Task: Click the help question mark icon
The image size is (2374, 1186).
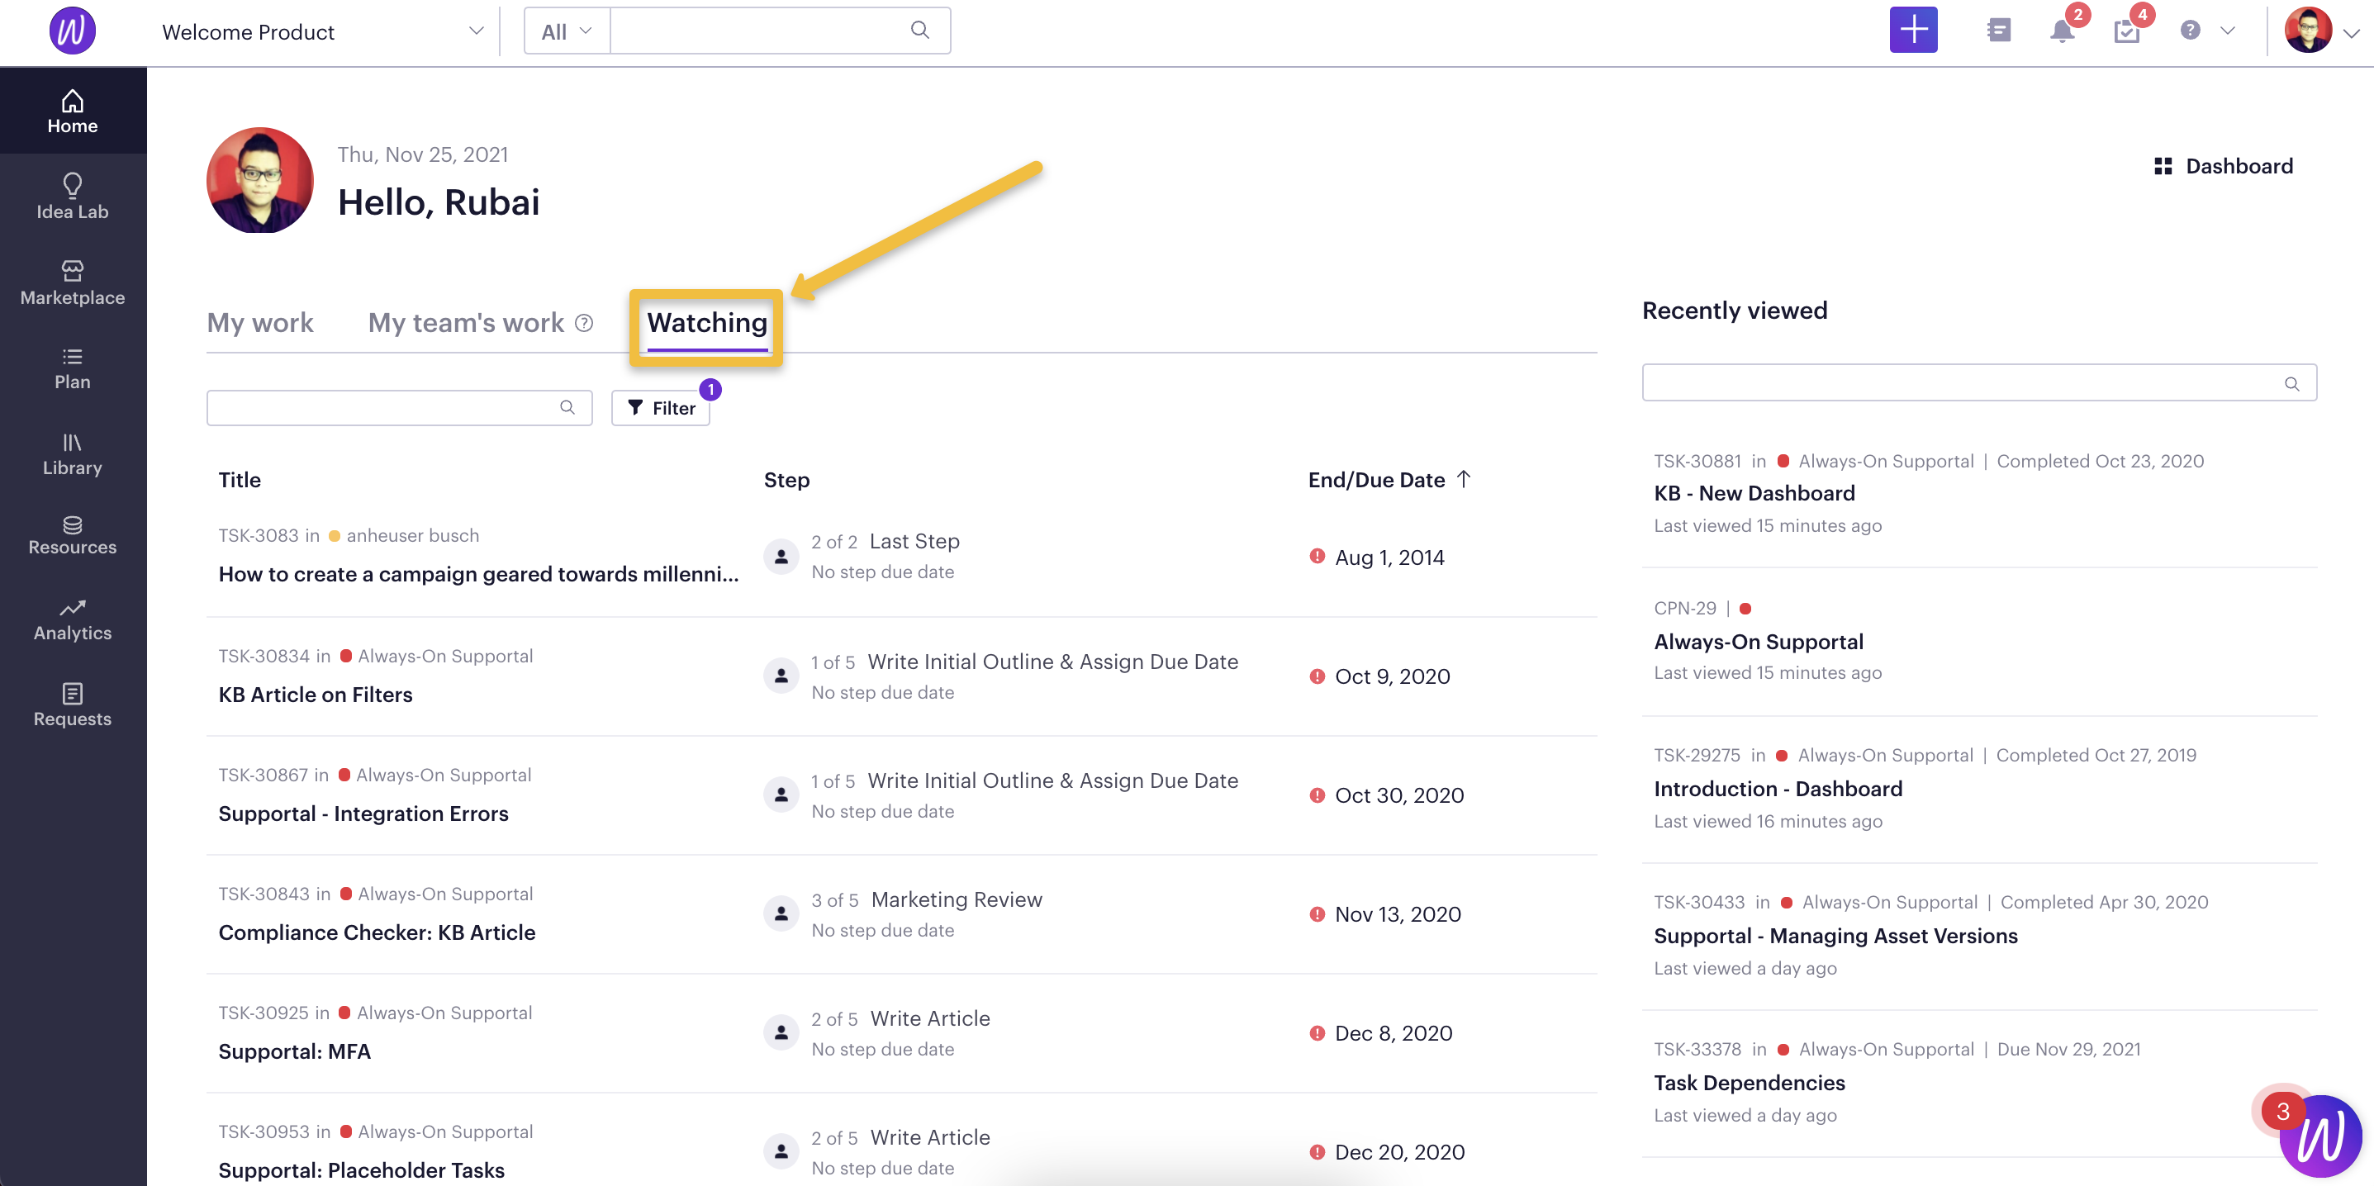Action: (2191, 31)
